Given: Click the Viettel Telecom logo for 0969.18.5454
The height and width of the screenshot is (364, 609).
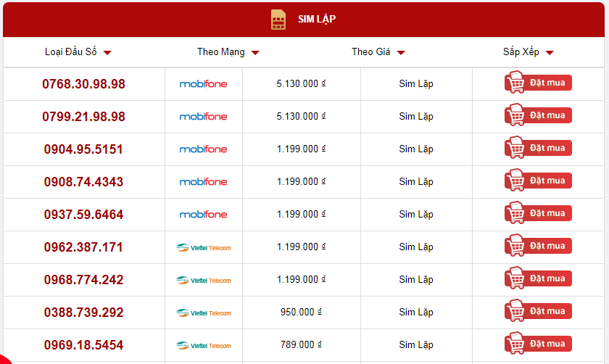Looking at the screenshot, I should pos(204,345).
